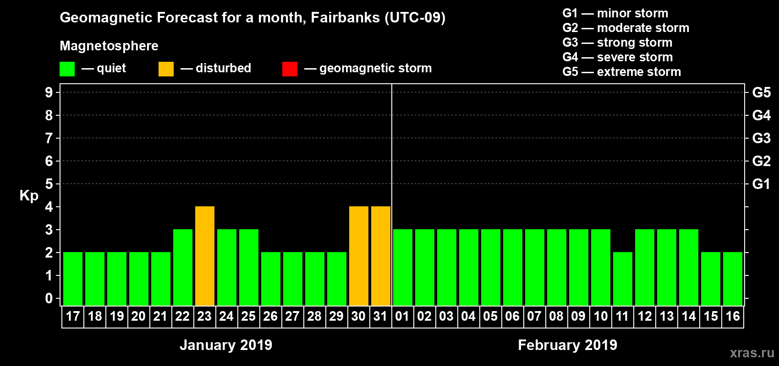The height and width of the screenshot is (366, 779).
Task: Click the green bar for January 26
Action: click(271, 279)
